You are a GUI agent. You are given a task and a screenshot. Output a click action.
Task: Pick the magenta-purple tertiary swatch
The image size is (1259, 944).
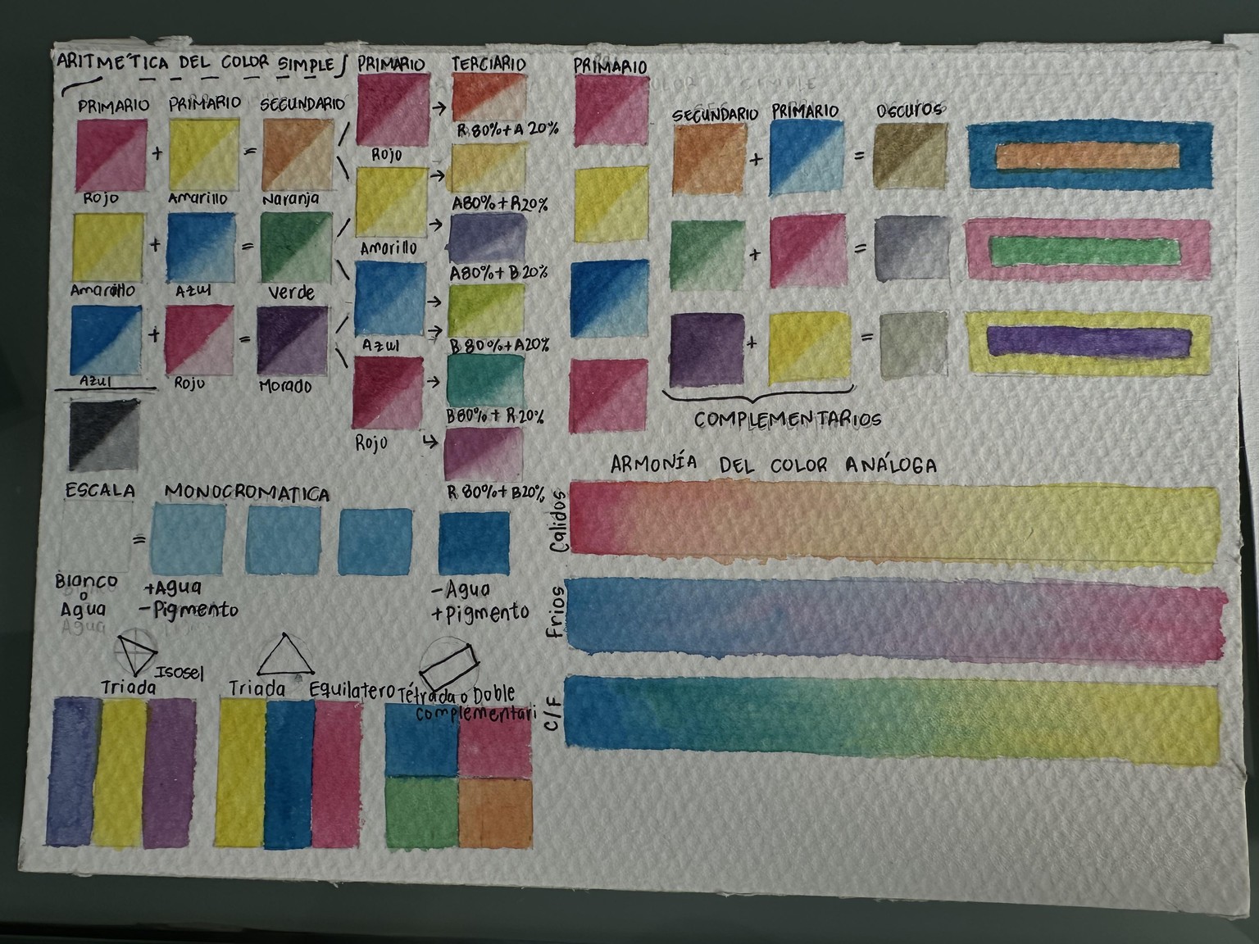pyautogui.click(x=484, y=454)
